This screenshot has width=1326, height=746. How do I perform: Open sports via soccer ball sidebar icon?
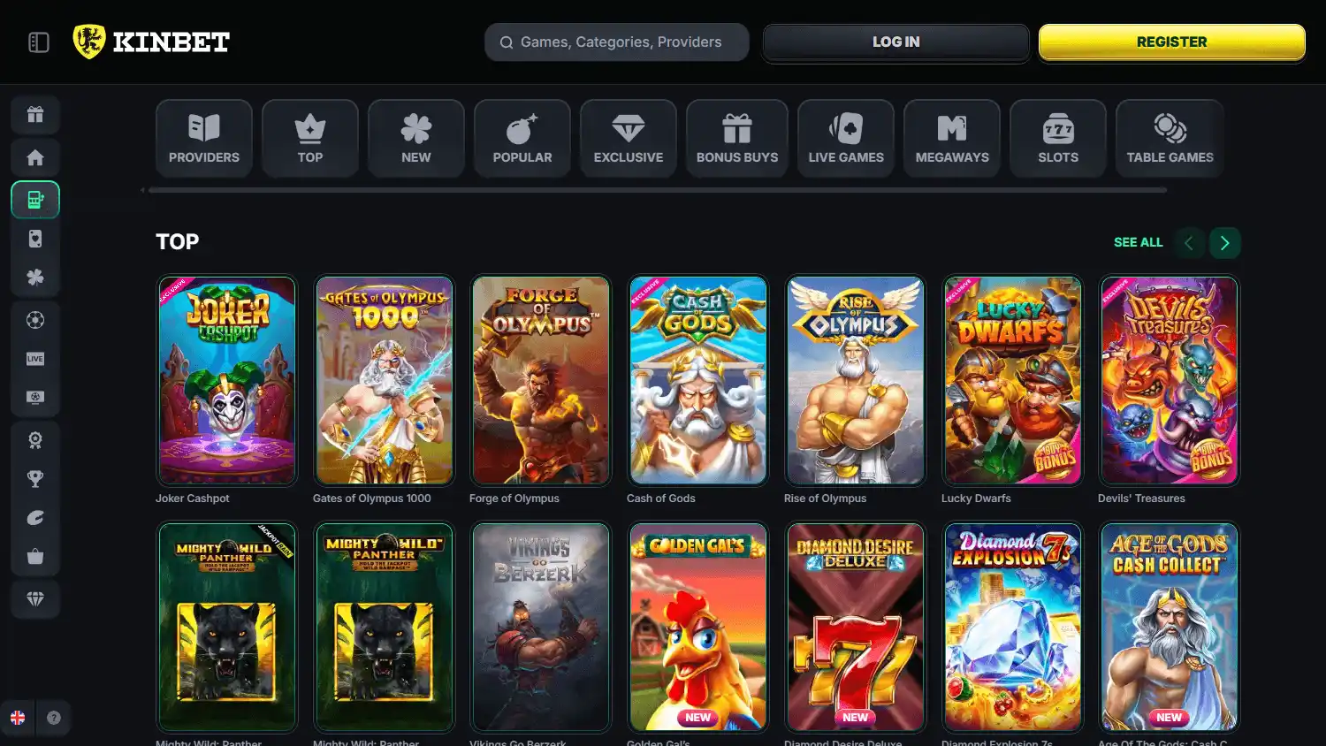click(35, 320)
